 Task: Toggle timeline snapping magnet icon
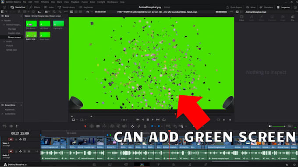(133, 126)
